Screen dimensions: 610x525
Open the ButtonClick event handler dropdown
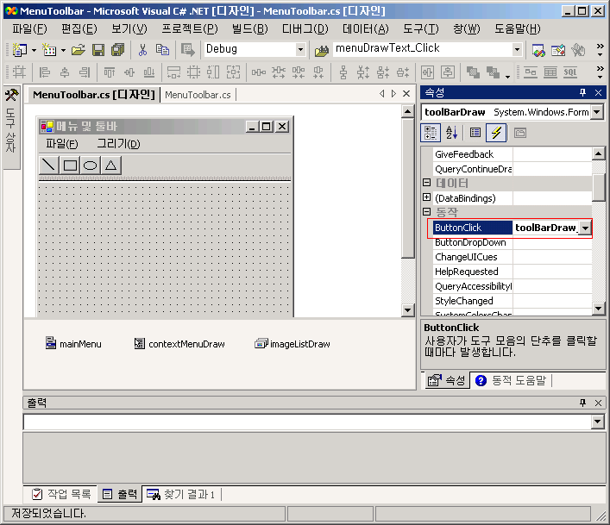coord(585,228)
